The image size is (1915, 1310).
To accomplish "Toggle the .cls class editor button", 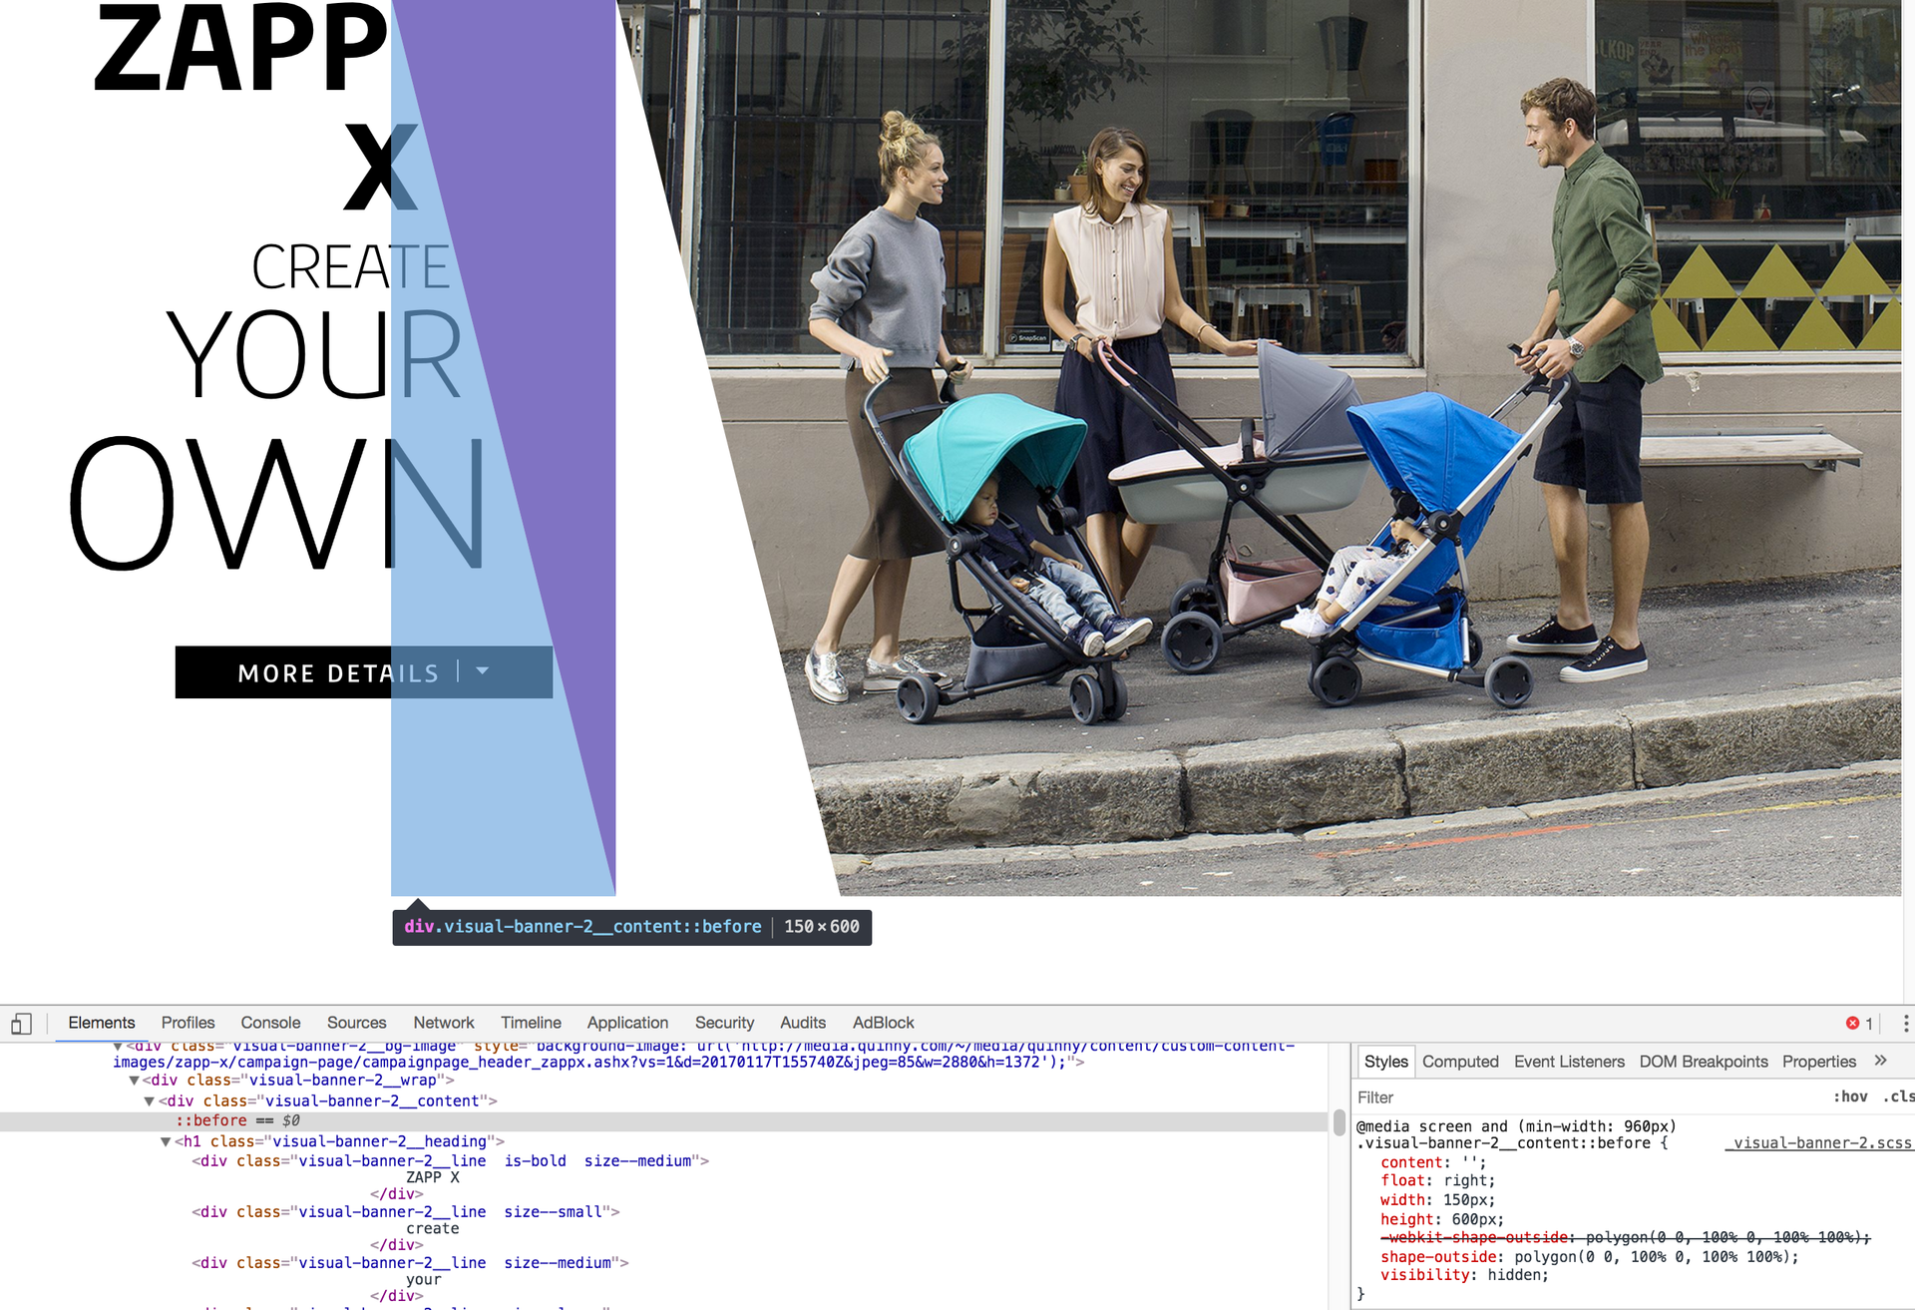I will 1898,1096.
